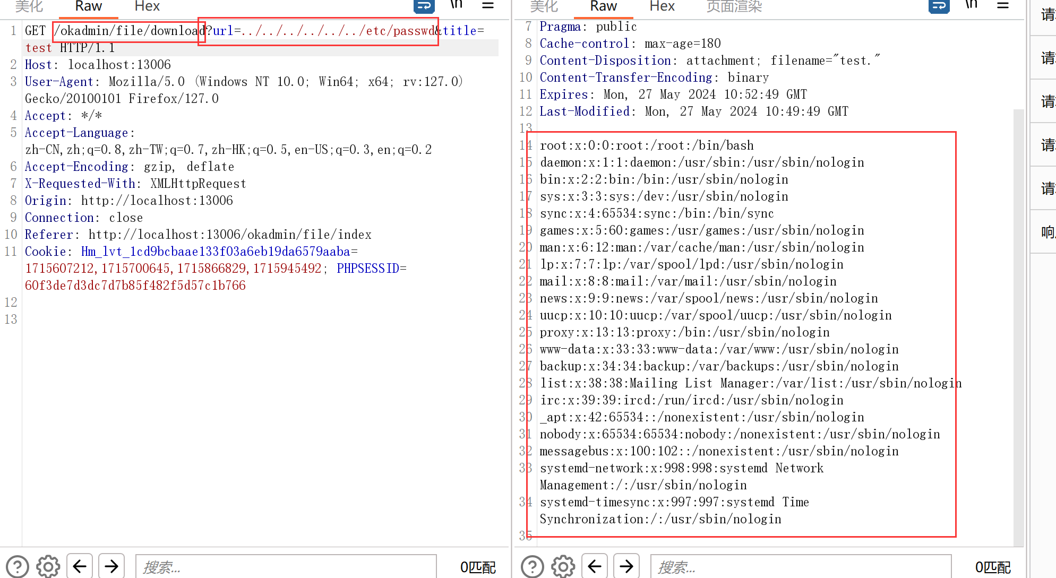
Task: Click the Hm_lvt cookie name
Action: click(216, 252)
